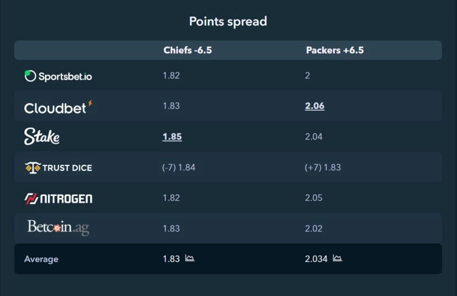
Task: Select Stake's best Chiefs odds 1.85
Action: click(172, 137)
